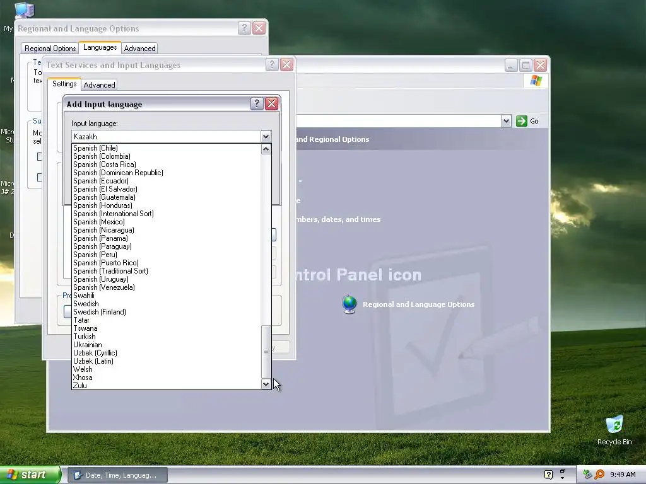Viewport: 646px width, 484px height.
Task: Click Date, Time, Language taskbar button
Action: (x=117, y=475)
